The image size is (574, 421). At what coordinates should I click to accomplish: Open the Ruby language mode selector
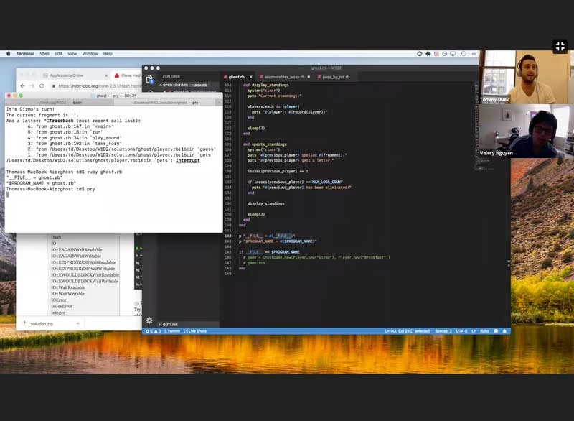[484, 331]
